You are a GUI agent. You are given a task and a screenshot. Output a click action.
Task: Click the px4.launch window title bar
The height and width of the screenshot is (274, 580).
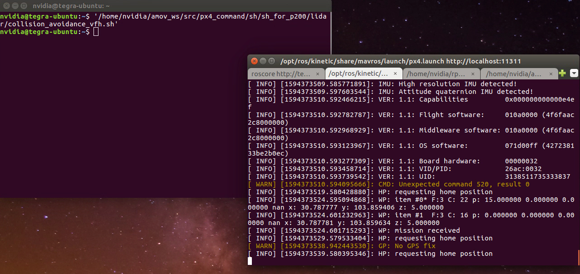[x=414, y=61]
